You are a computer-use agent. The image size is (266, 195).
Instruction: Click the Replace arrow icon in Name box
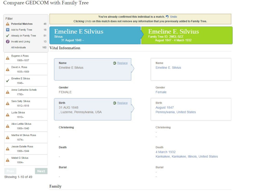click(115, 63)
